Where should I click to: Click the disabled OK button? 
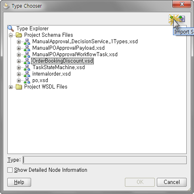[x=140, y=182]
